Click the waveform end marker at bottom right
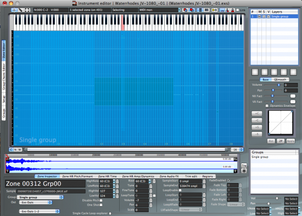Screen dimensions: 302x216 point(236,171)
